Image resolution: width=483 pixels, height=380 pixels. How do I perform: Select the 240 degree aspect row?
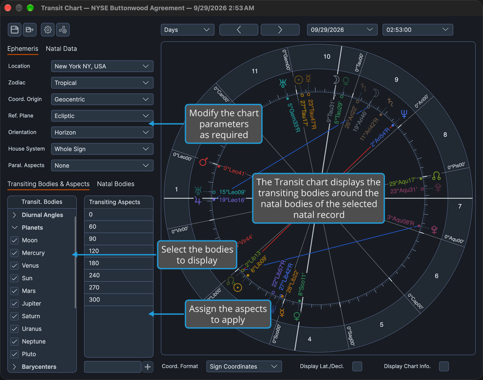point(119,275)
